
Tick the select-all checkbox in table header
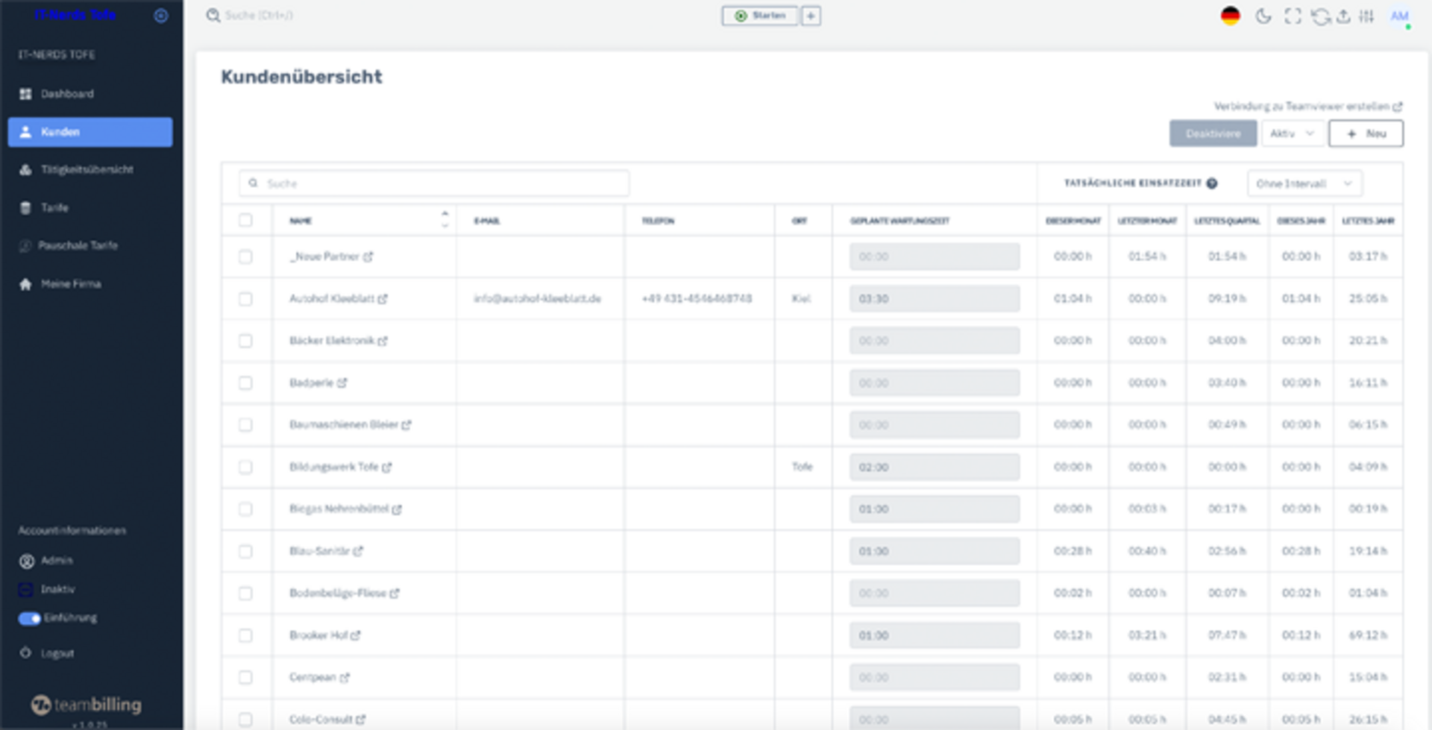(245, 220)
